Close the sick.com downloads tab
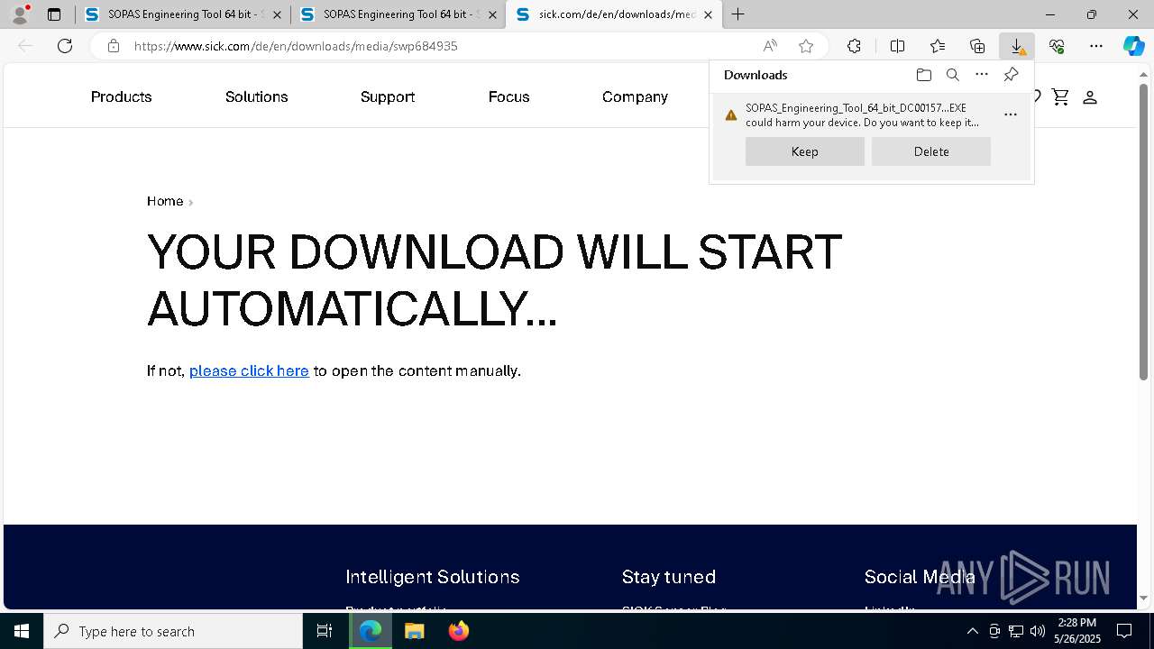The height and width of the screenshot is (649, 1154). coord(708,14)
